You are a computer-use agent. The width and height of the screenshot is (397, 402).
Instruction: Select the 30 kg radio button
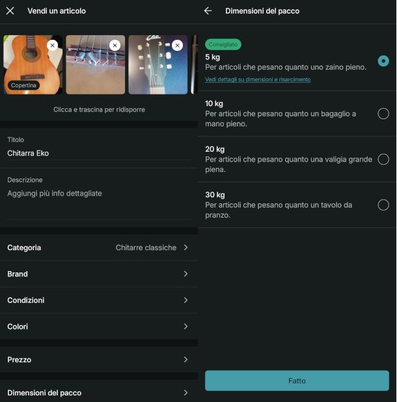point(383,205)
